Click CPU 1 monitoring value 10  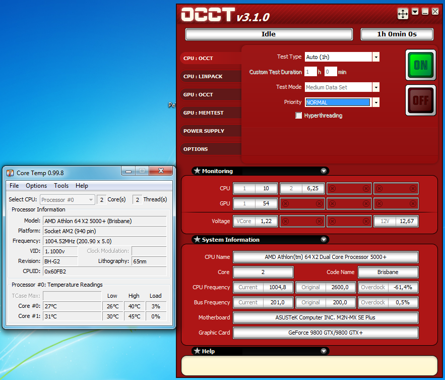pos(266,188)
